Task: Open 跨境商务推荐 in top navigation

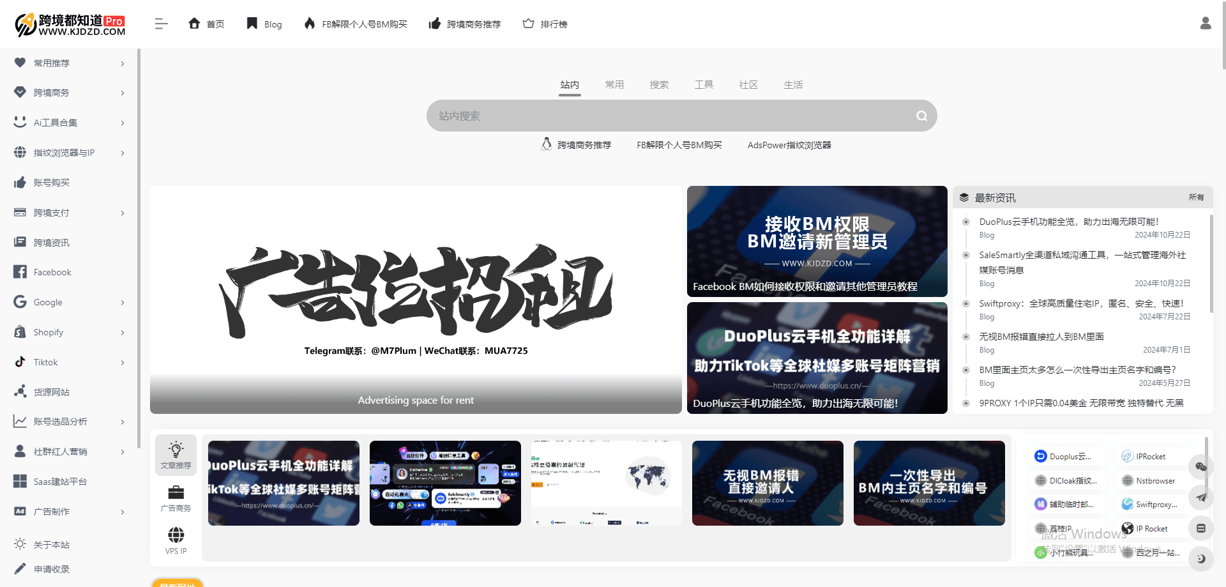Action: pyautogui.click(x=465, y=24)
